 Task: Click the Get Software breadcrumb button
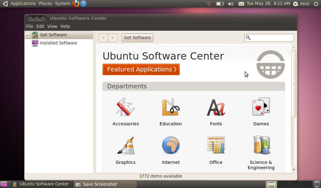[x=137, y=38]
